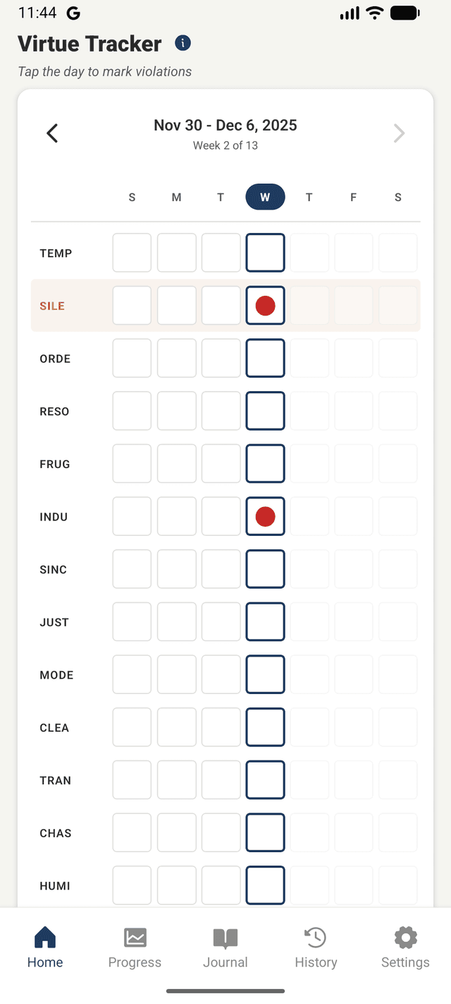
Task: Go to the previous week with left chevron
Action: 51,133
